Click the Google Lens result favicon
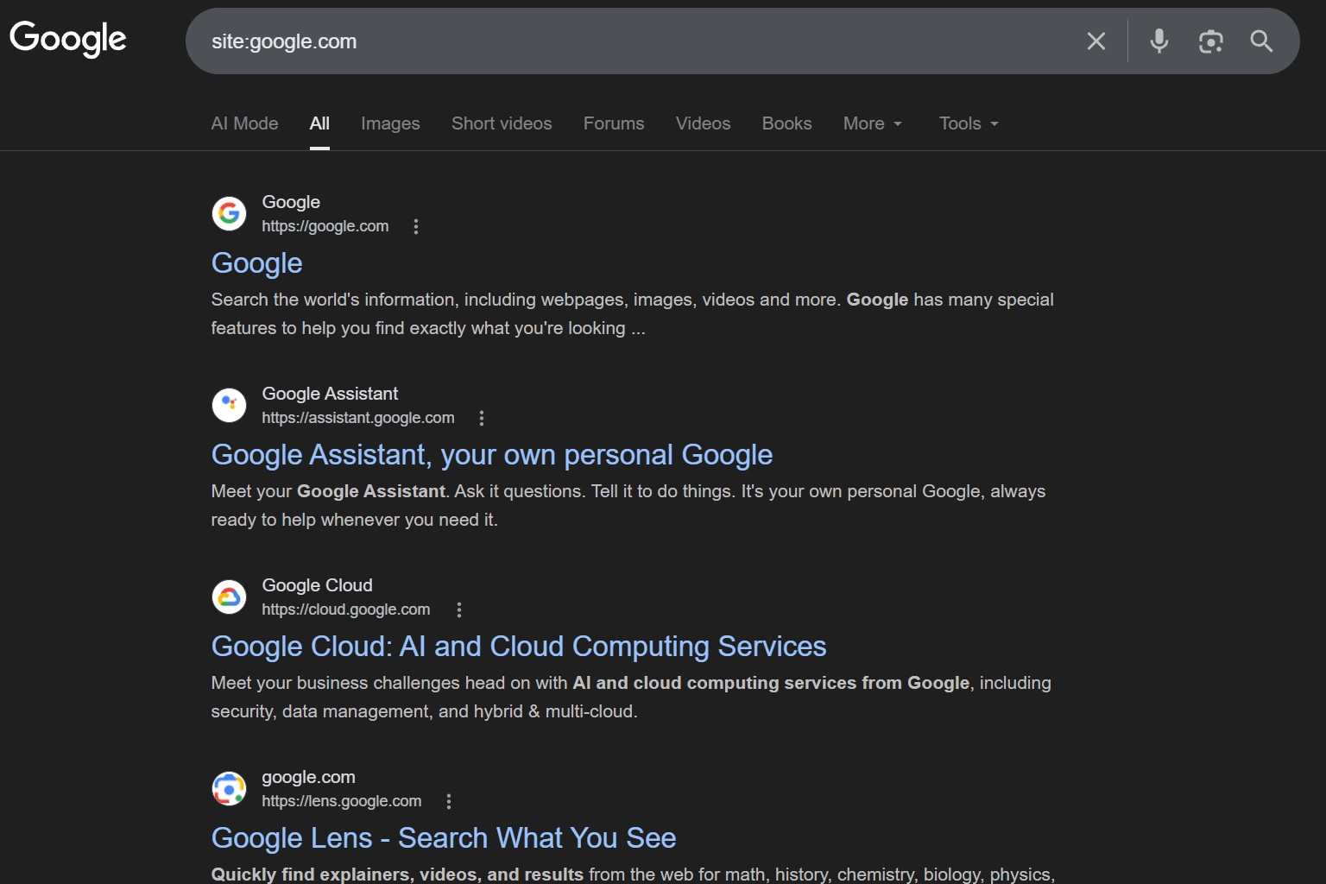 [x=229, y=788]
